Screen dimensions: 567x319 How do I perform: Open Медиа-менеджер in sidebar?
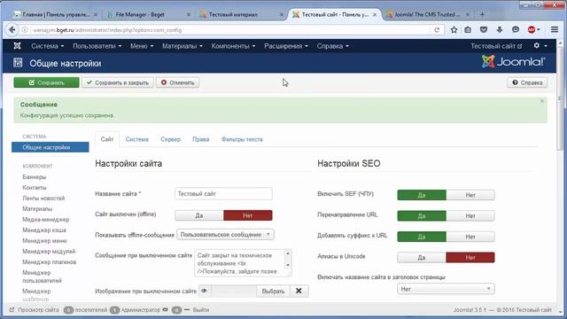pyautogui.click(x=45, y=219)
